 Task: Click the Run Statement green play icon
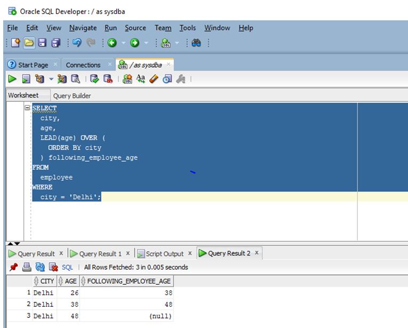coord(12,79)
